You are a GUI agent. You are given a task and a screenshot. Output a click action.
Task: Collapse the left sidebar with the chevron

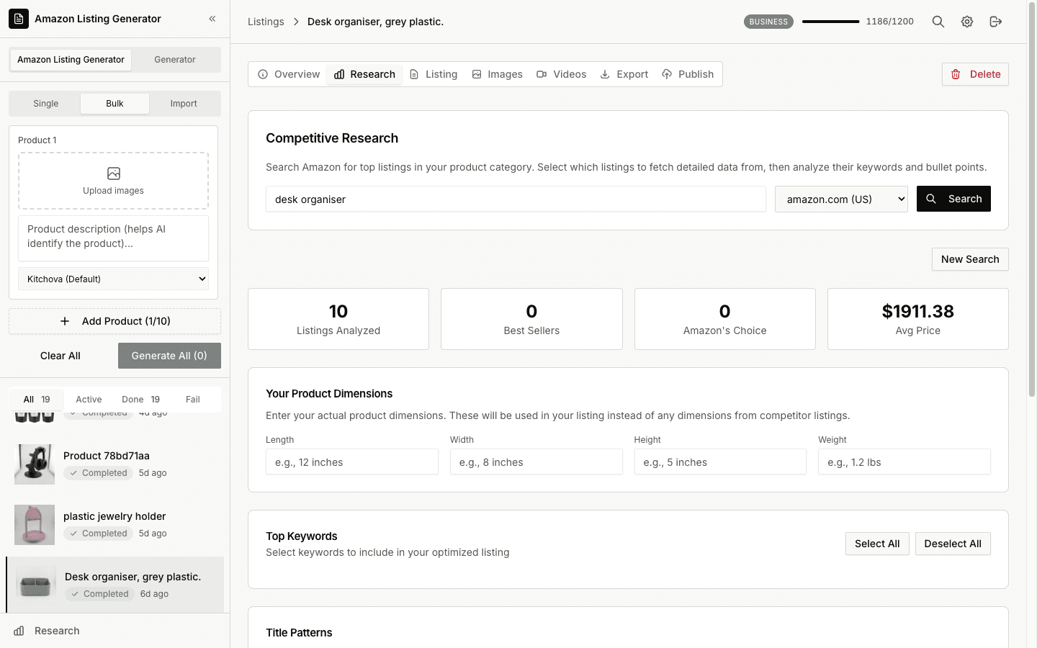click(212, 19)
